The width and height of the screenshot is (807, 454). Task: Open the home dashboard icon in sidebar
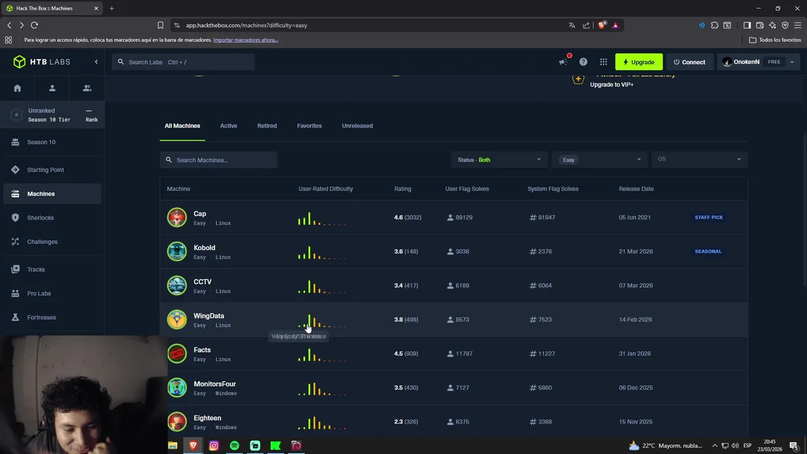pyautogui.click(x=18, y=88)
